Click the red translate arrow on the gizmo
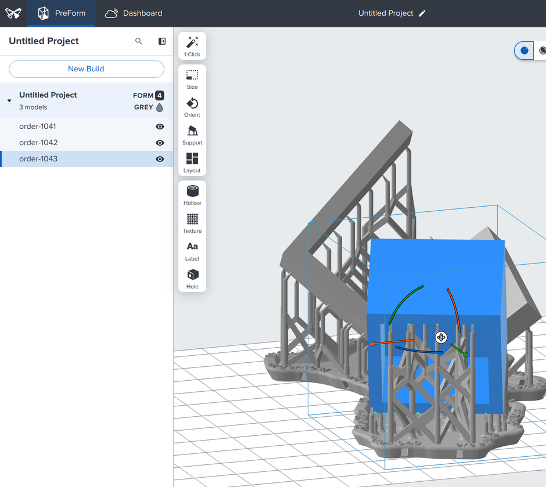This screenshot has width=546, height=487. 391,342
